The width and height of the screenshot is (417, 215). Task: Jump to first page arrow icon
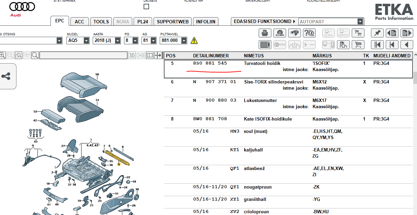(x=377, y=45)
